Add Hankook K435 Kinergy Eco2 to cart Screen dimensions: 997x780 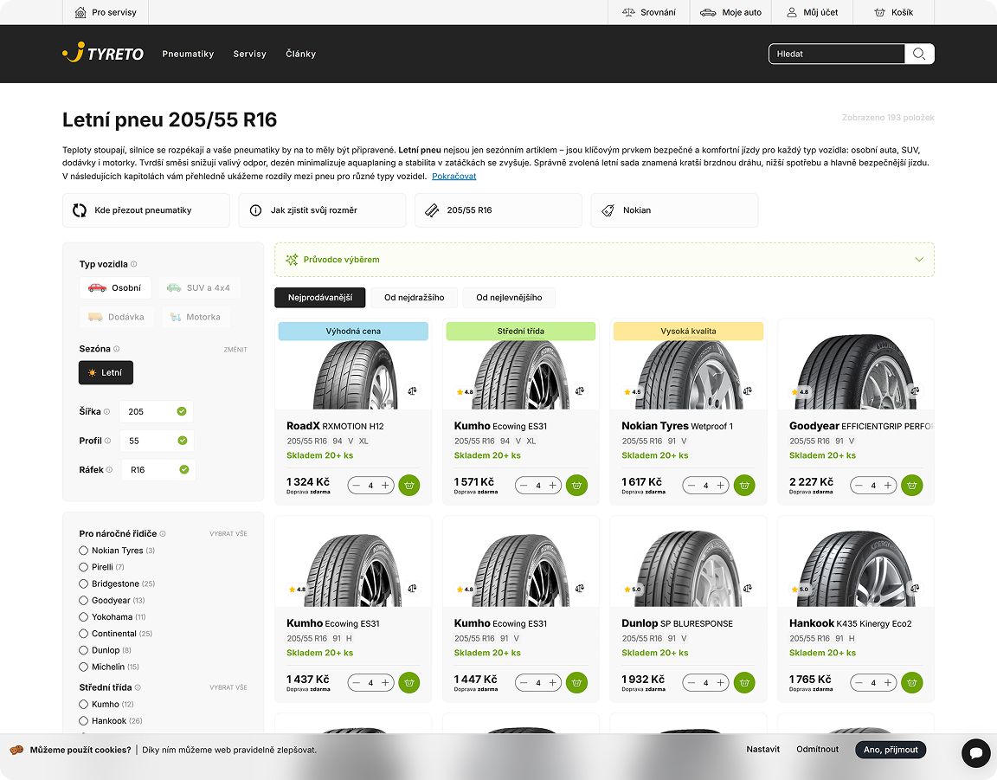pos(912,683)
